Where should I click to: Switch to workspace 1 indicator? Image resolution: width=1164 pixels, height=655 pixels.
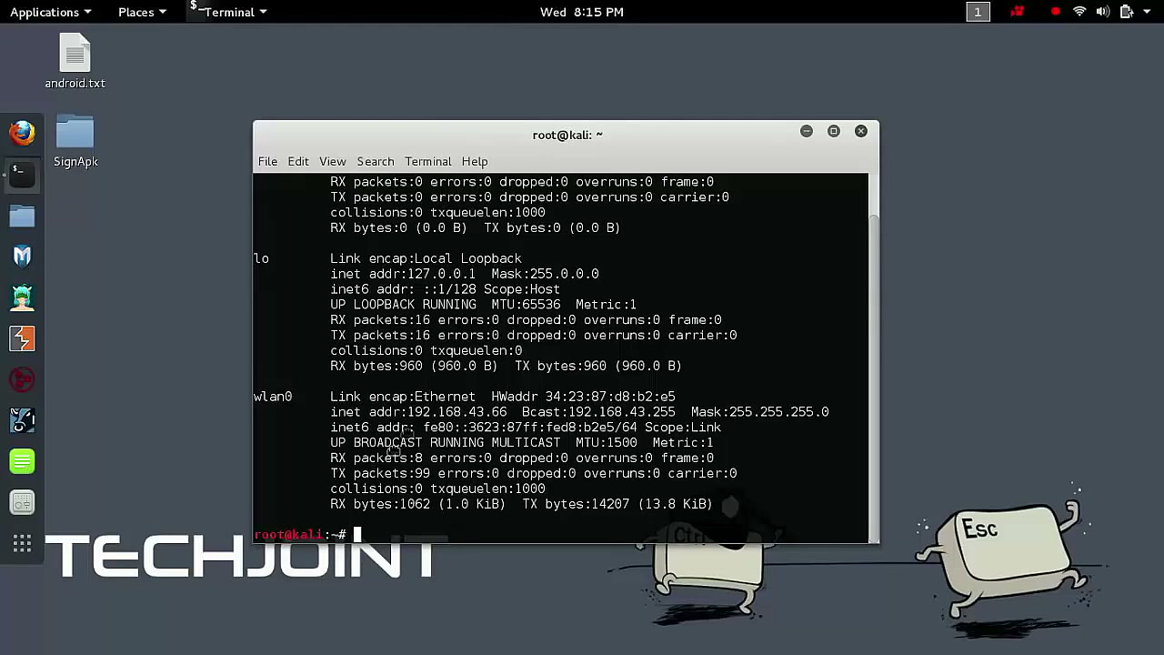pos(978,12)
